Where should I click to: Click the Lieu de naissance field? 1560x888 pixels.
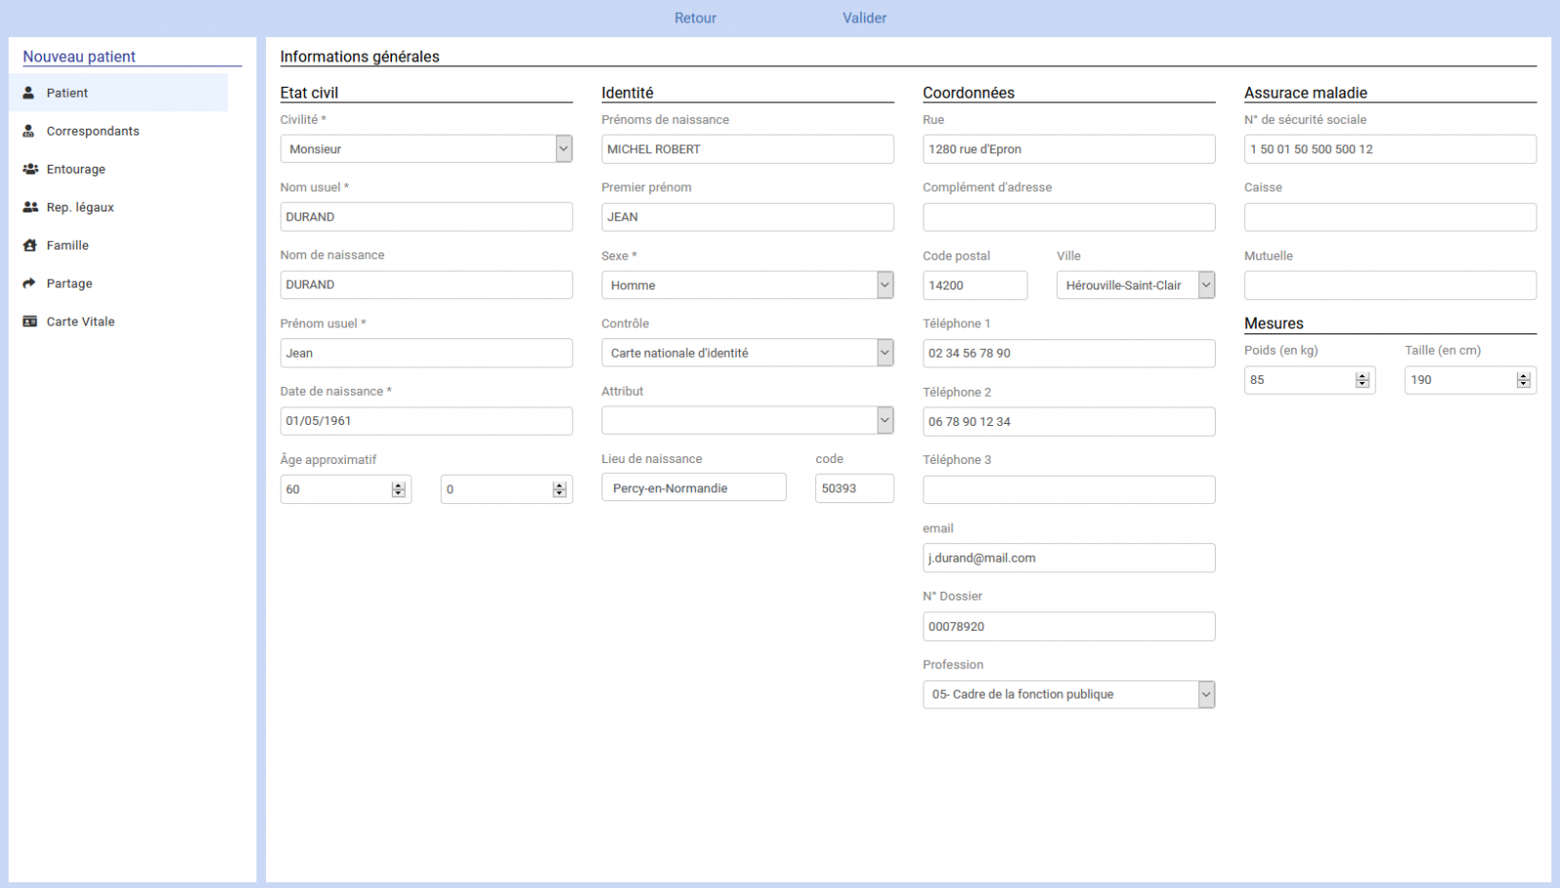coord(694,487)
